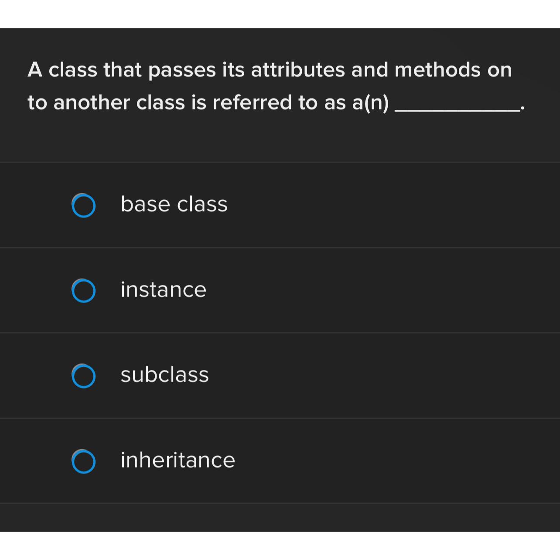The image size is (560, 560).
Task: Click the 'inheritance' answer text
Action: (x=178, y=460)
